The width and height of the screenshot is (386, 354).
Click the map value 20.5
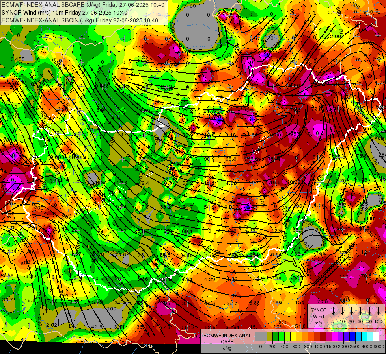point(98,278)
